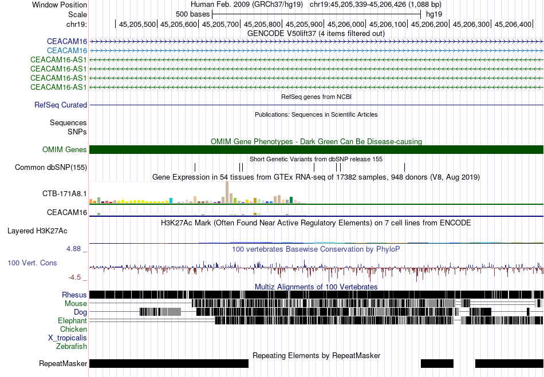The height and width of the screenshot is (377, 544).
Task: Click the H3K27Ac Mark ENCODE track title
Action: (x=316, y=223)
